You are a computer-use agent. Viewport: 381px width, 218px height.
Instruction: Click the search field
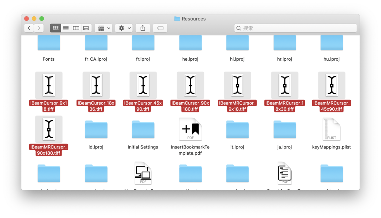pyautogui.click(x=296, y=28)
